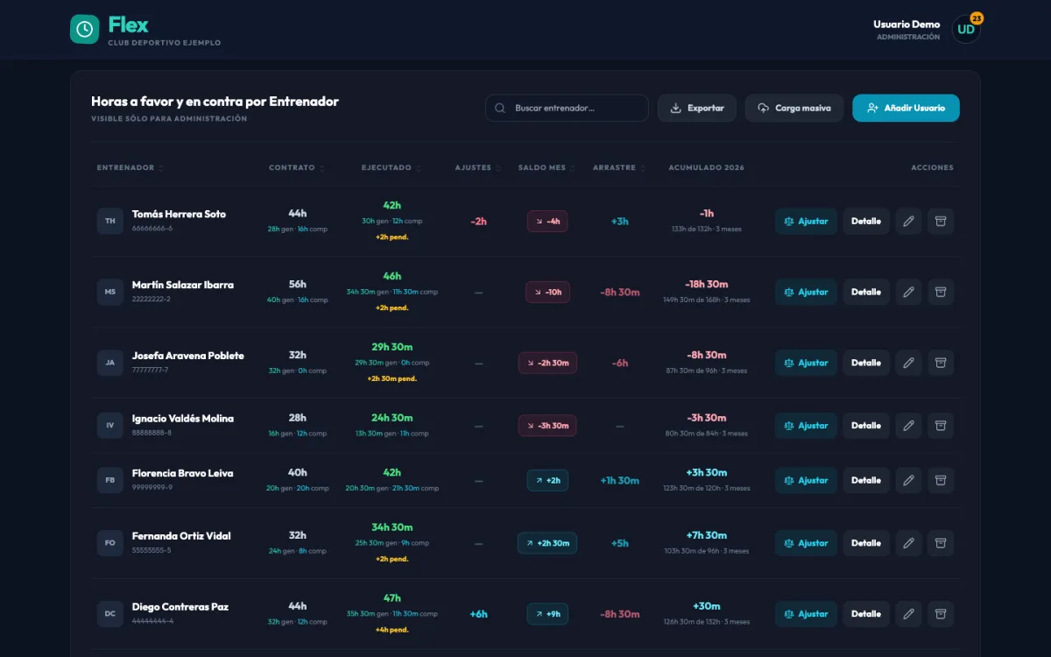Select the name Fernanda Ortiz Vidal
This screenshot has height=657, width=1051.
(x=181, y=536)
